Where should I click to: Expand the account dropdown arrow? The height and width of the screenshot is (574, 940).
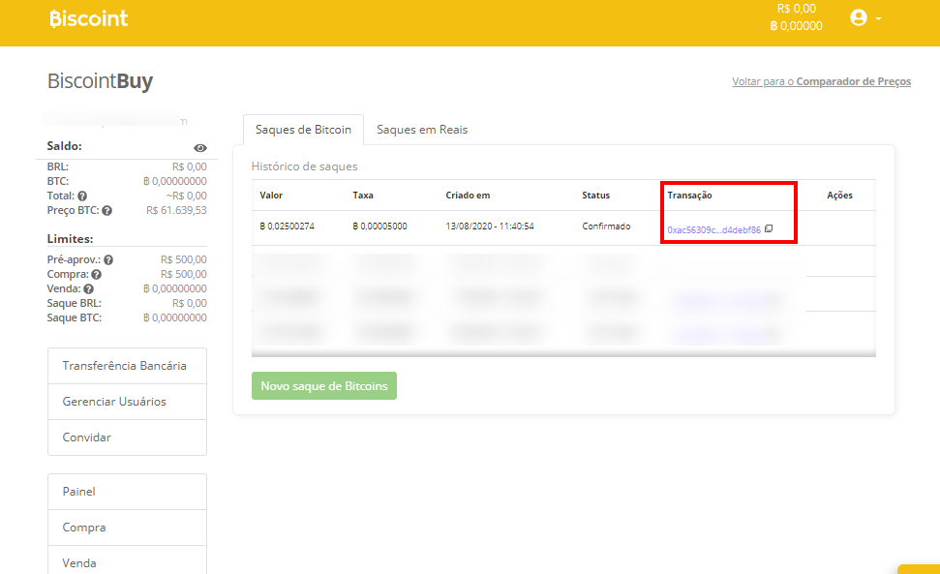(x=878, y=18)
